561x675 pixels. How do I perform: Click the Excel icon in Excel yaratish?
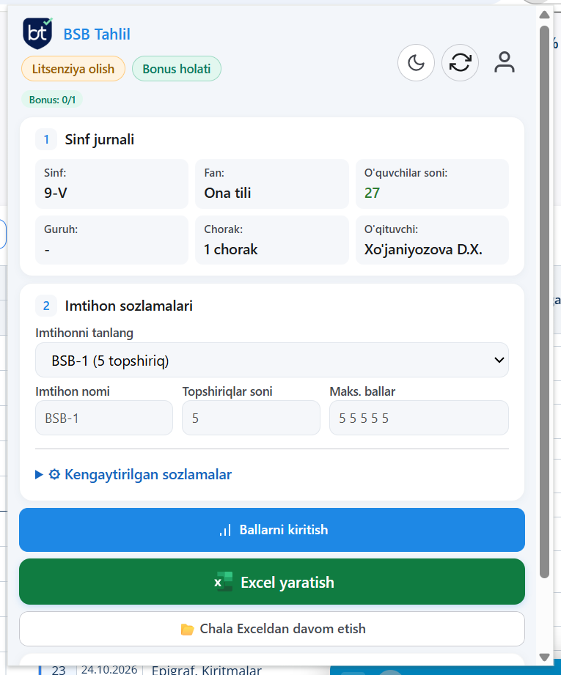pyautogui.click(x=224, y=582)
